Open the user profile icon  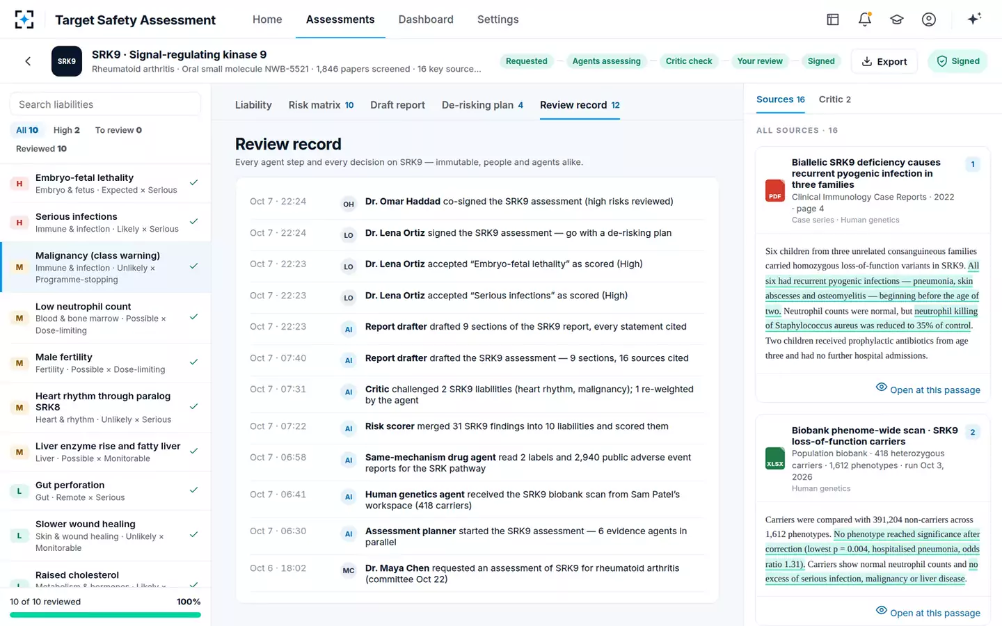click(929, 19)
